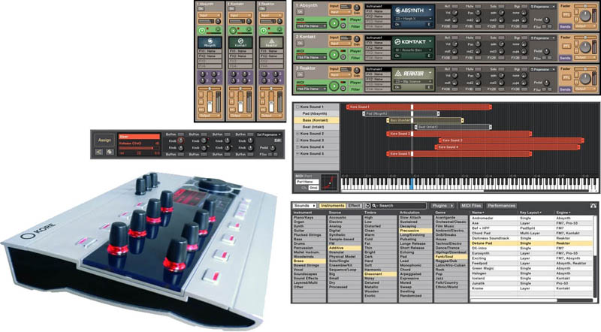This screenshot has width=601, height=332.
Task: Open the Performances tab in the browser
Action: click(x=502, y=206)
